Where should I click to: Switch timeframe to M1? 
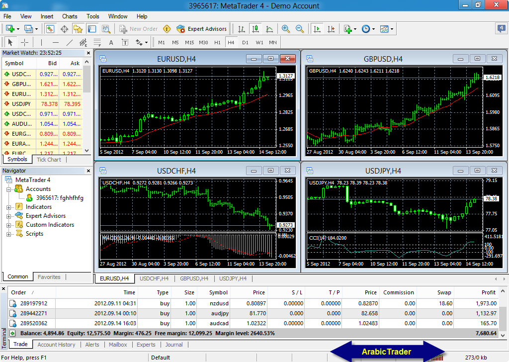pyautogui.click(x=162, y=43)
